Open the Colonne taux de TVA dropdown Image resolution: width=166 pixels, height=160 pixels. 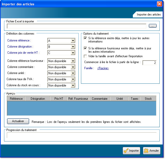click(x=73, y=79)
